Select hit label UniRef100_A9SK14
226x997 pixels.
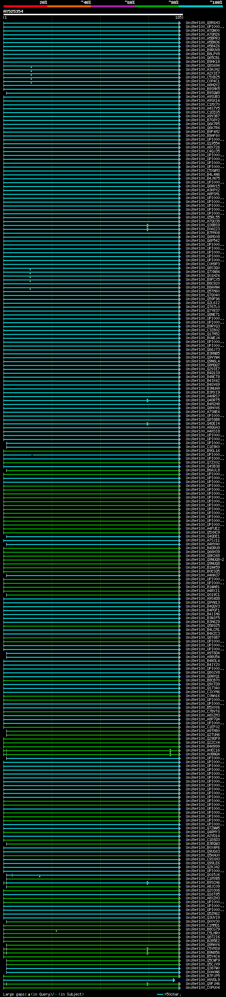point(203,101)
